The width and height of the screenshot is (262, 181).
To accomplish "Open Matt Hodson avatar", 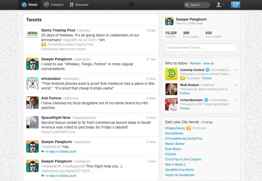I will pyautogui.click(x=171, y=89).
